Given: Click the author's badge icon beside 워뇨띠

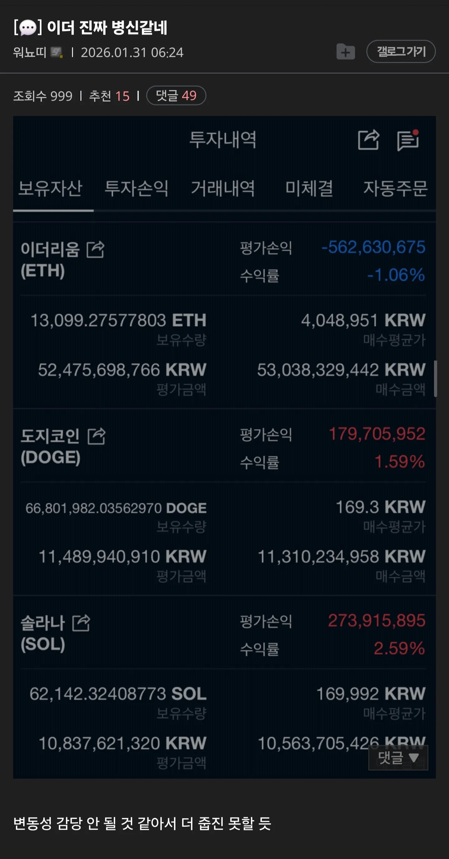Looking at the screenshot, I should coord(56,52).
